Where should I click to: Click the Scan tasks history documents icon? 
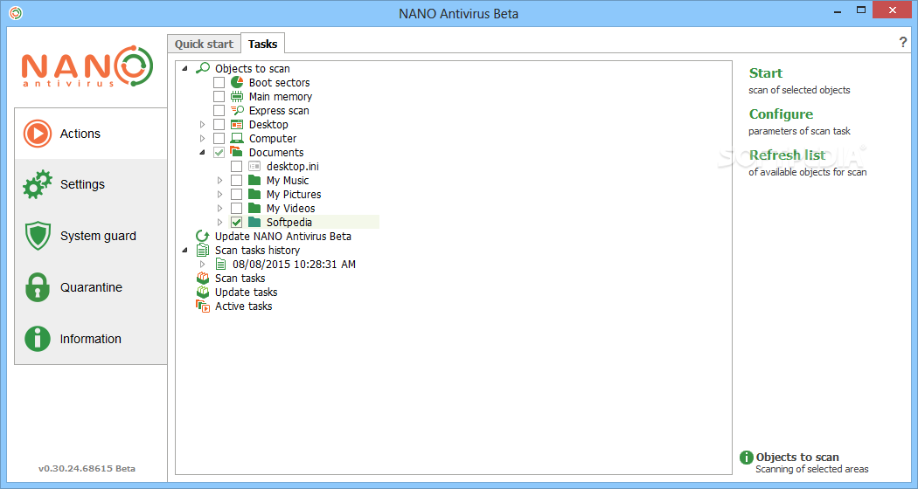click(x=203, y=251)
